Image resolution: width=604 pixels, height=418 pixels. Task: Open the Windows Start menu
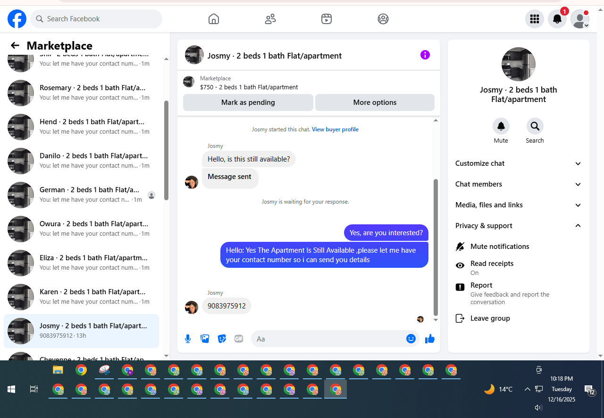(x=11, y=389)
